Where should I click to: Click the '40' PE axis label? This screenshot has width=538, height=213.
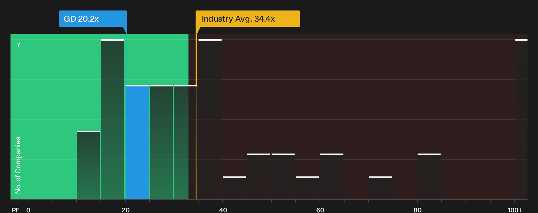pyautogui.click(x=223, y=210)
